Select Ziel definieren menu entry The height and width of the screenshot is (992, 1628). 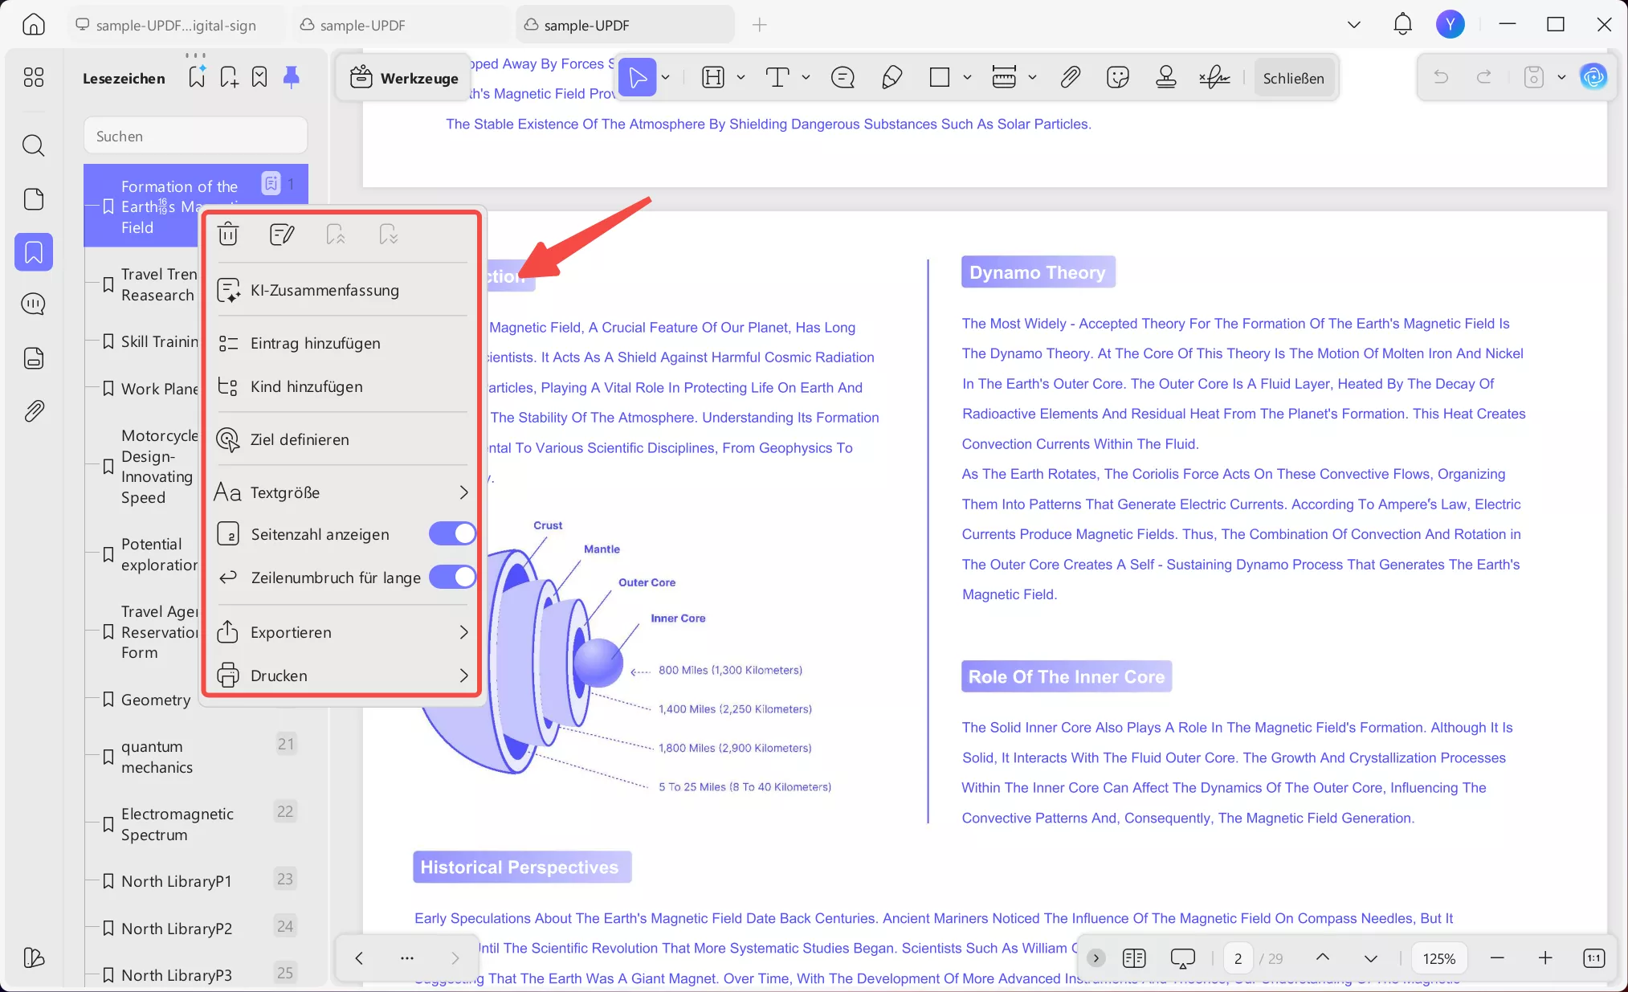pos(300,439)
